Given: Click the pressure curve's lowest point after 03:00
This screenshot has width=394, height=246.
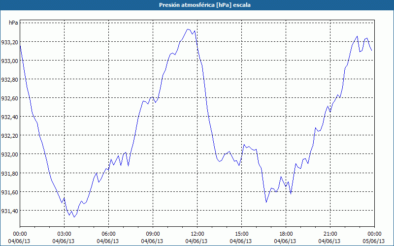Looking at the screenshot, I should click(74, 217).
